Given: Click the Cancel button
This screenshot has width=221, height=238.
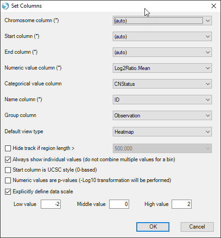Looking at the screenshot, I should pos(197,227).
